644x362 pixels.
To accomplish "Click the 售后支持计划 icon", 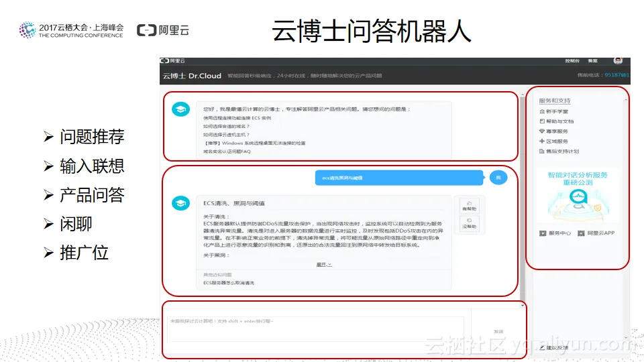I will click(x=542, y=152).
